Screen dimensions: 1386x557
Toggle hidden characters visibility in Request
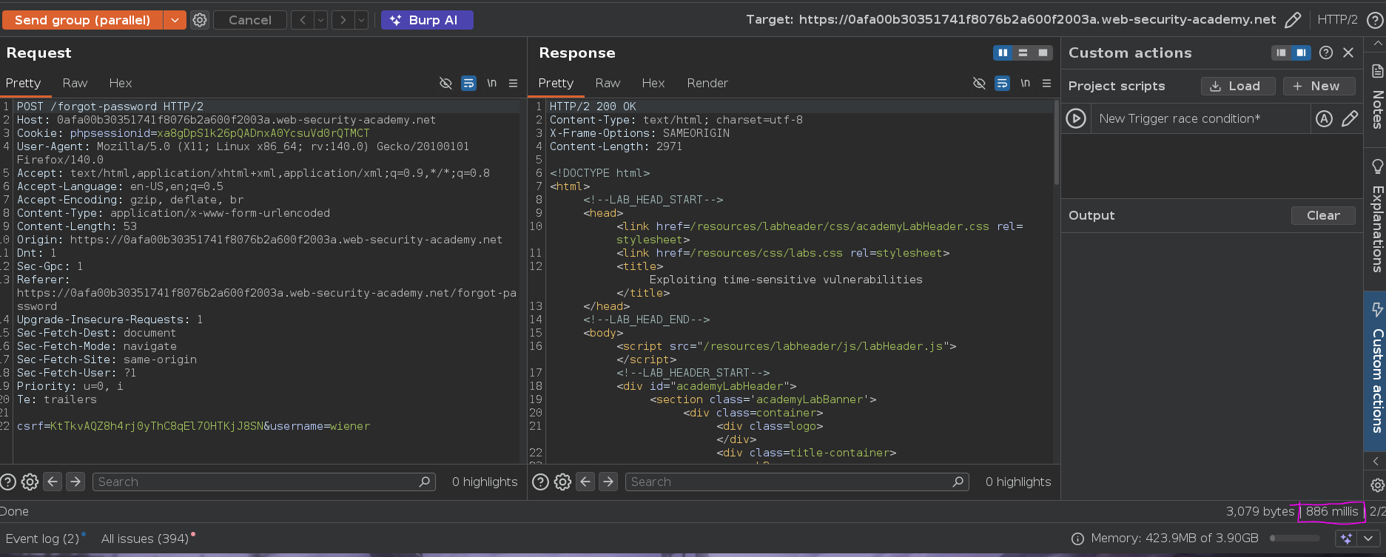pos(445,83)
